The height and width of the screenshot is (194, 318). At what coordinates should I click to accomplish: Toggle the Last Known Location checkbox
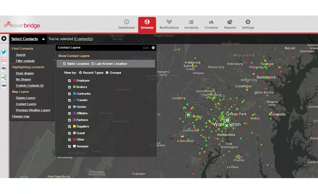point(93,64)
